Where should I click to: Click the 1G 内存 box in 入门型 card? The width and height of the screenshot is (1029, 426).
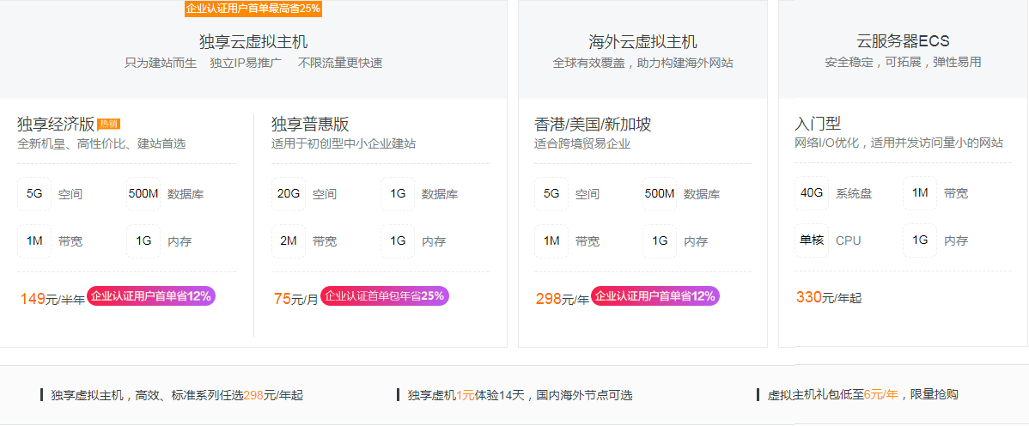pyautogui.click(x=920, y=240)
